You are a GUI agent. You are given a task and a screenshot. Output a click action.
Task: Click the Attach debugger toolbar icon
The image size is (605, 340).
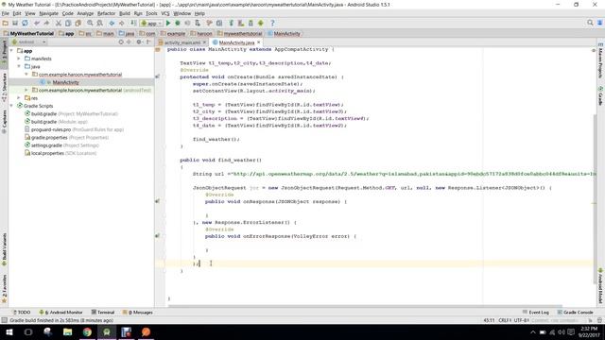click(198, 23)
